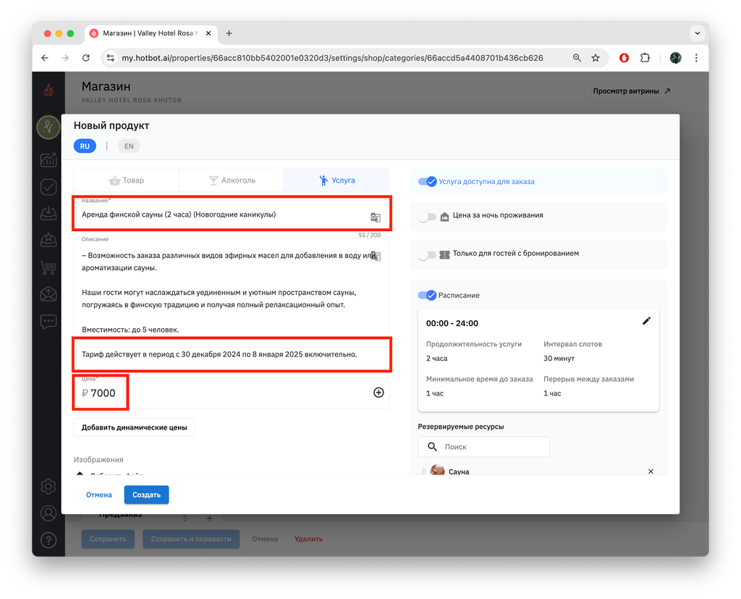741x599 pixels.
Task: Click the schedule time "00:00 - 24:00"
Action: pyautogui.click(x=452, y=323)
